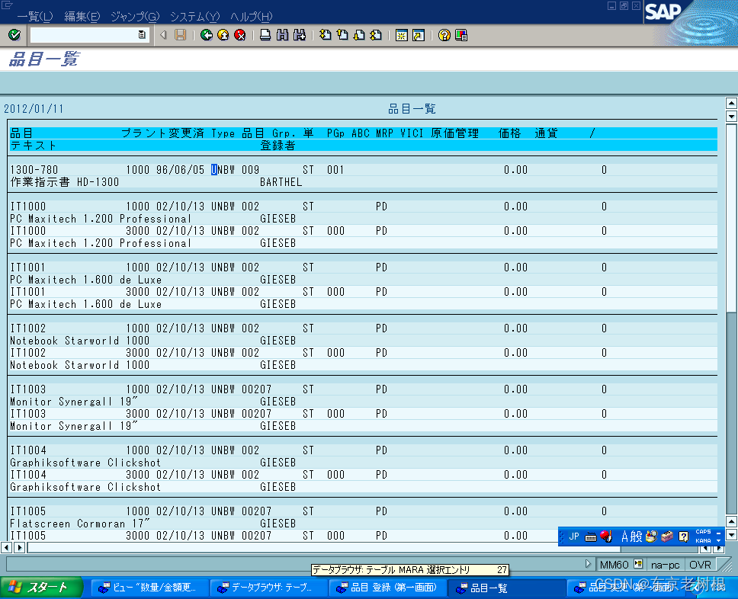Open status bar system info selector icon
Image resolution: width=738 pixels, height=599 pixels.
pos(638,564)
